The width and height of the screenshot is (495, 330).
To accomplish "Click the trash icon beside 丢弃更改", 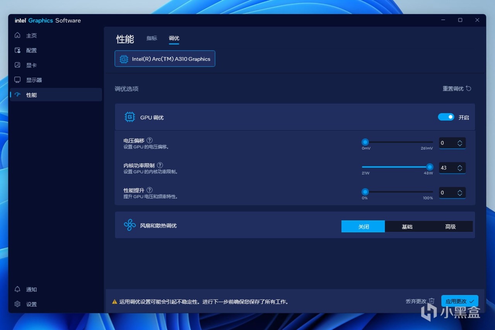I will click(x=432, y=301).
